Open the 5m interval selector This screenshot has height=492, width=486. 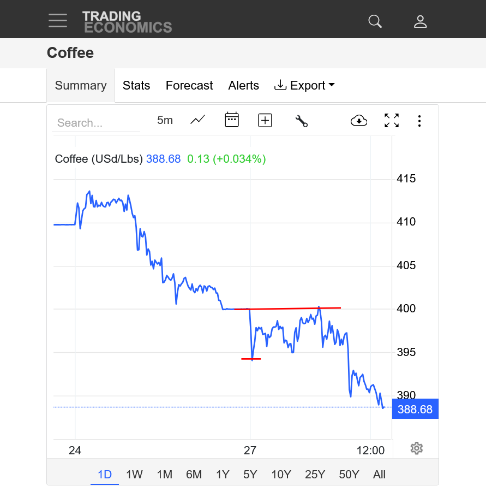[165, 120]
